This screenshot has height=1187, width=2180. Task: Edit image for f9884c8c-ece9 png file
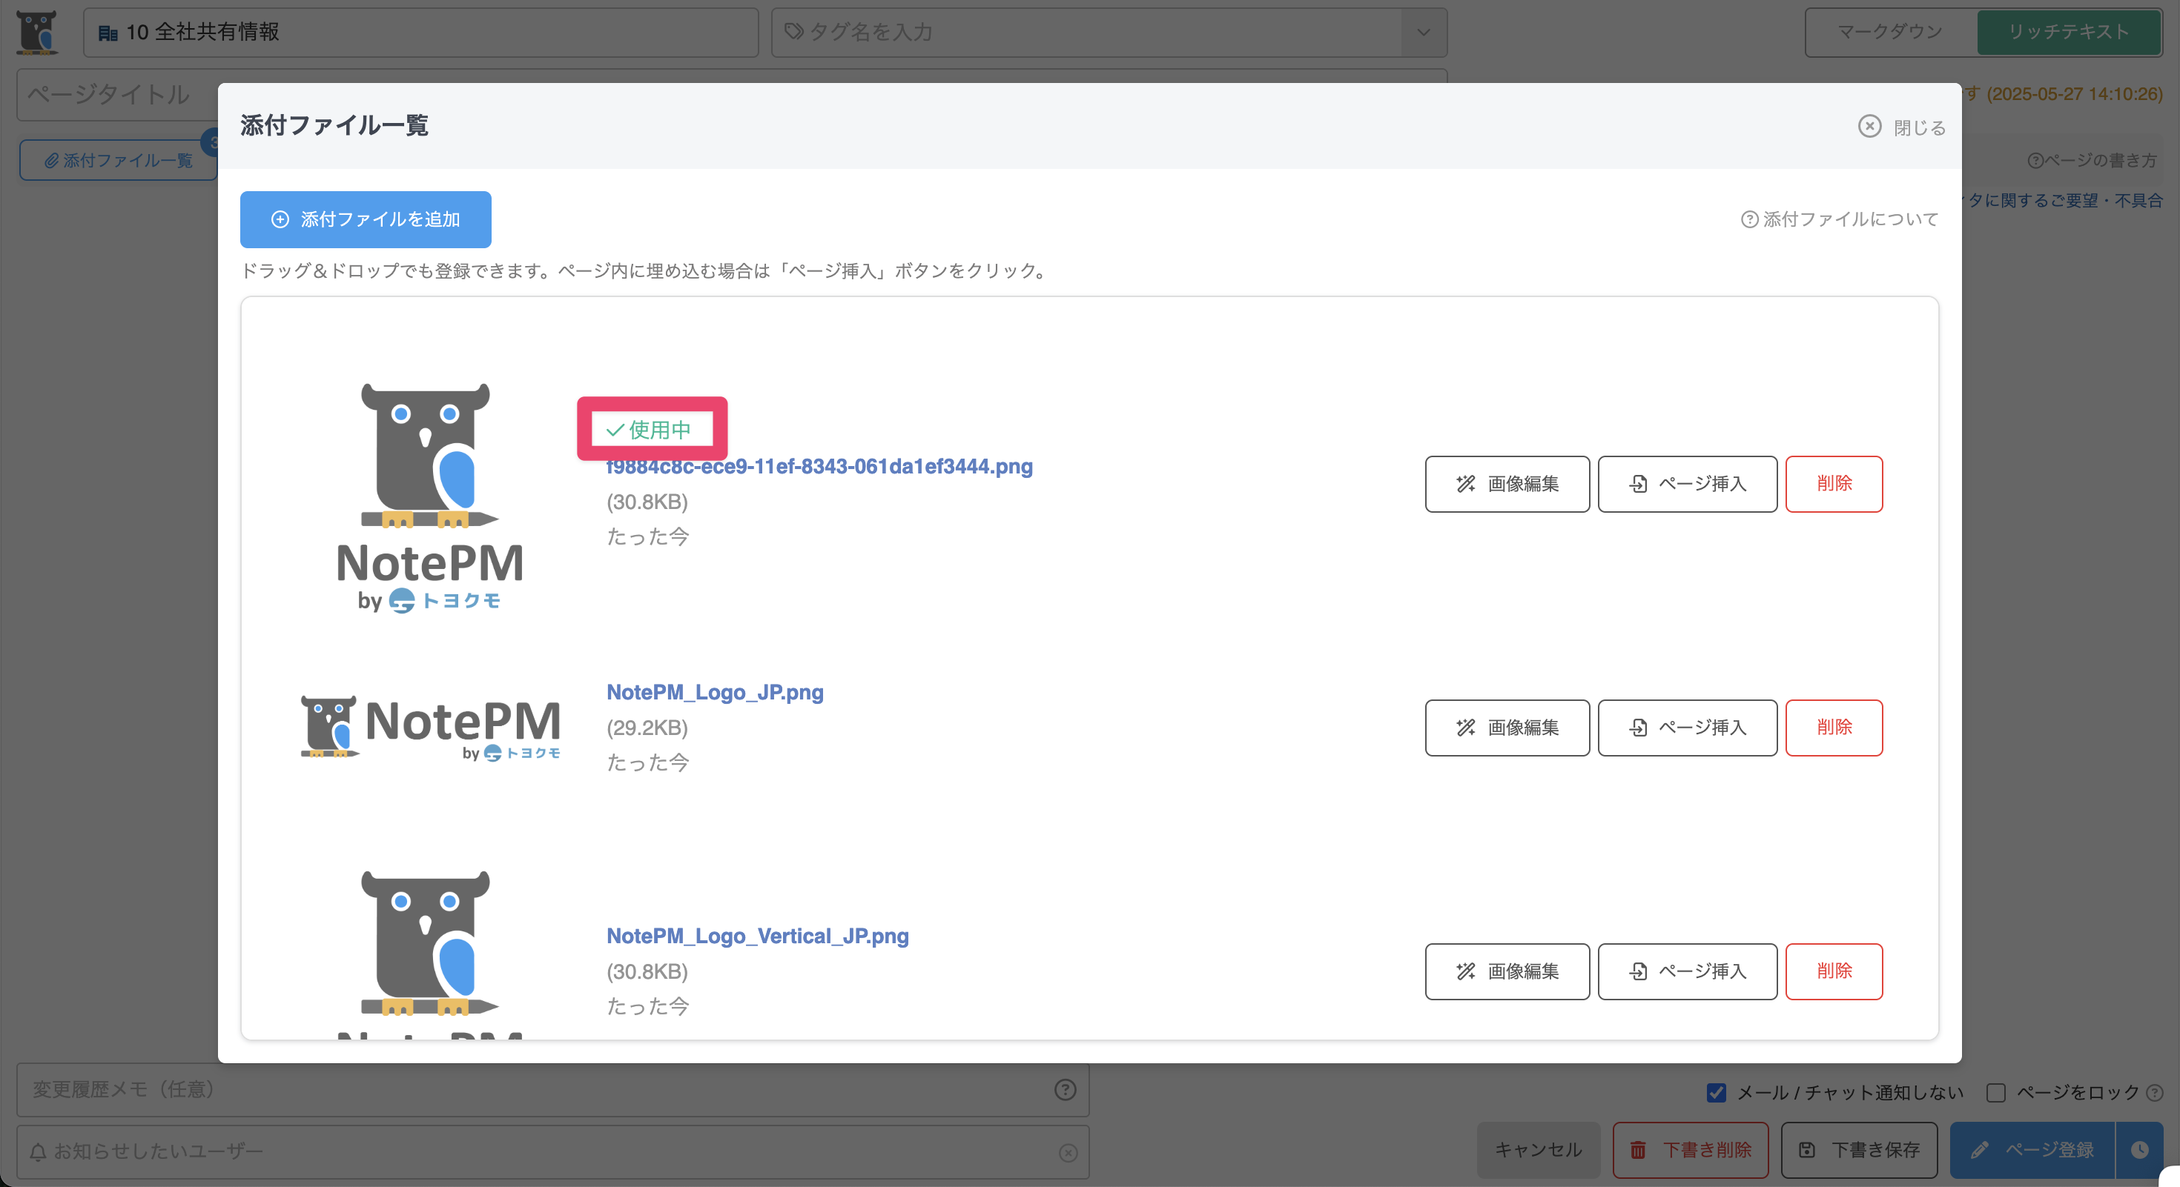1507,485
